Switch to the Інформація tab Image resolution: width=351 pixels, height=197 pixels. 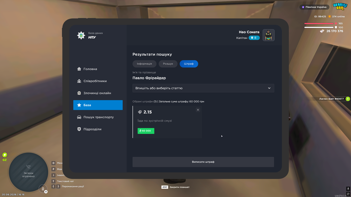[x=144, y=64]
